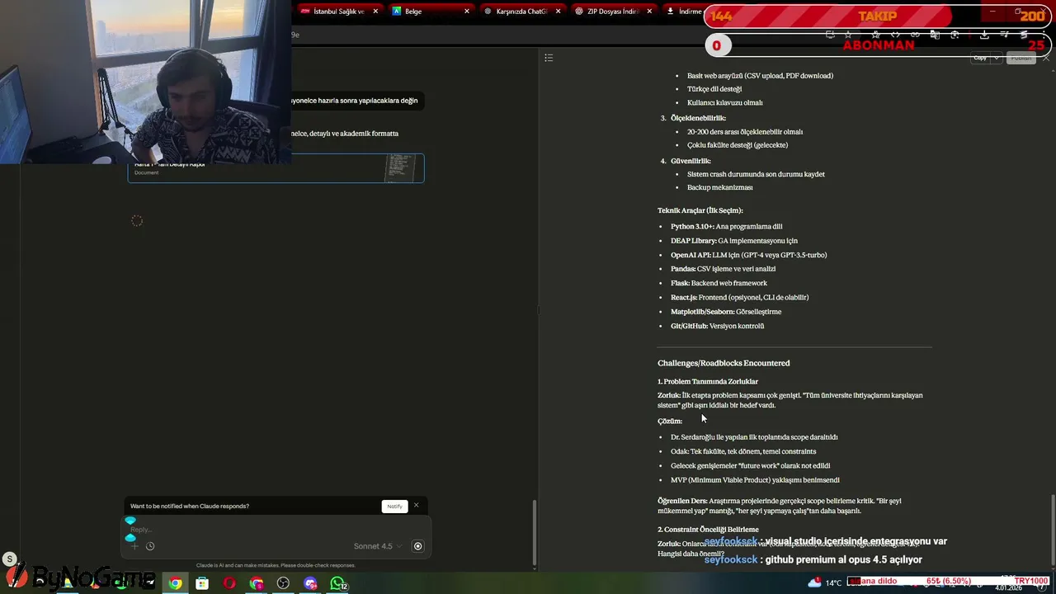The image size is (1056, 594).
Task: Select the Öğrenilen Ders paragraph
Action: pyautogui.click(x=780, y=506)
